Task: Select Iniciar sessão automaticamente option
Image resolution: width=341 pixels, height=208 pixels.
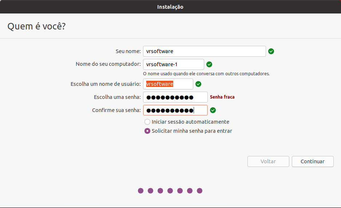Action: [147, 122]
